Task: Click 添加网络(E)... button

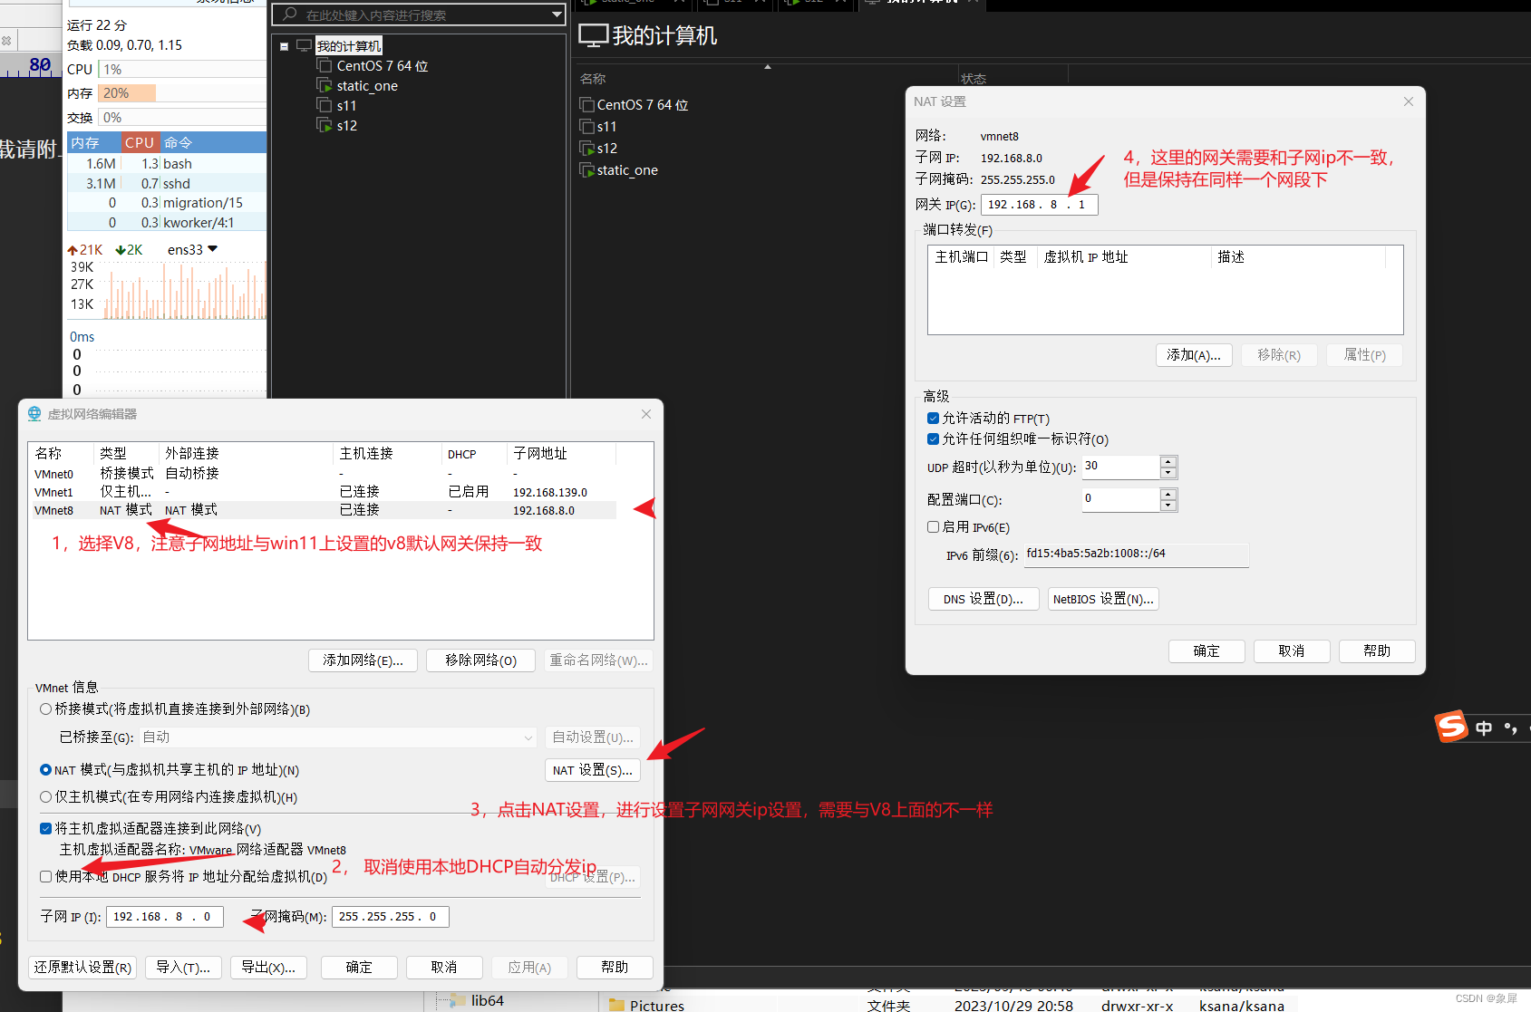Action: click(363, 660)
